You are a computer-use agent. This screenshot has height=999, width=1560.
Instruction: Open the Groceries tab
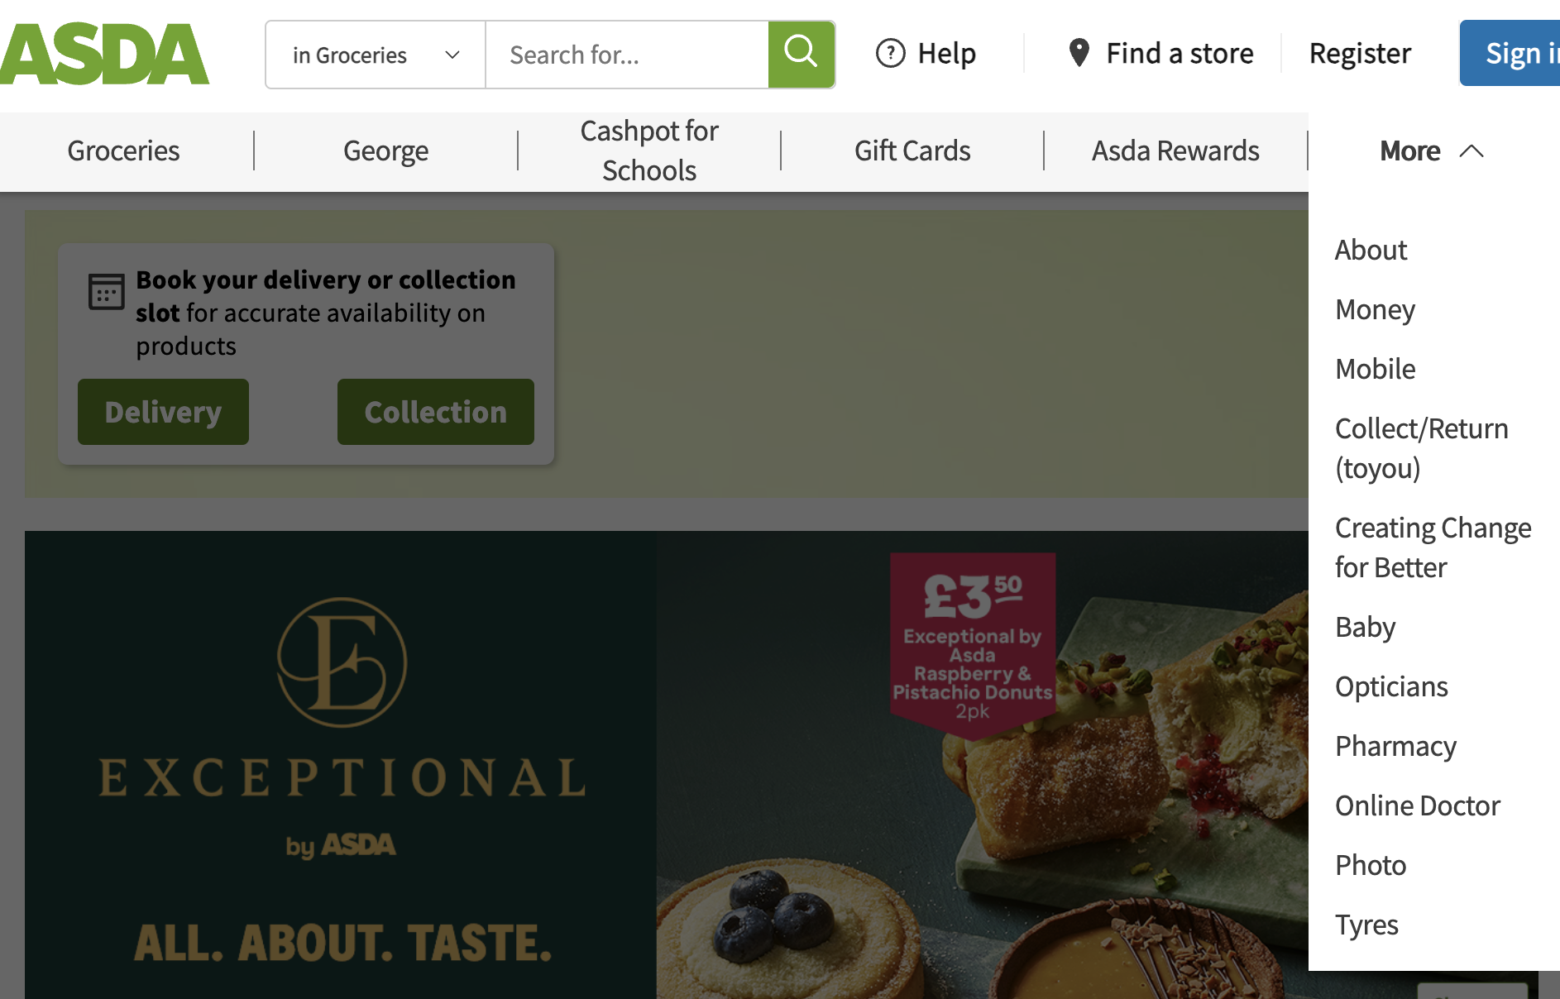[123, 151]
